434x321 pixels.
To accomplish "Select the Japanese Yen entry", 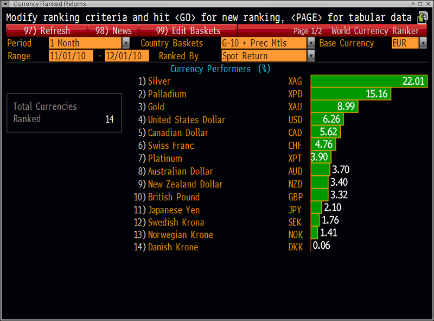I will (x=174, y=210).
